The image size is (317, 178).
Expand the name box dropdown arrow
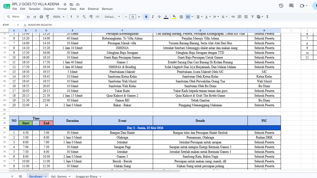click(x=18, y=25)
